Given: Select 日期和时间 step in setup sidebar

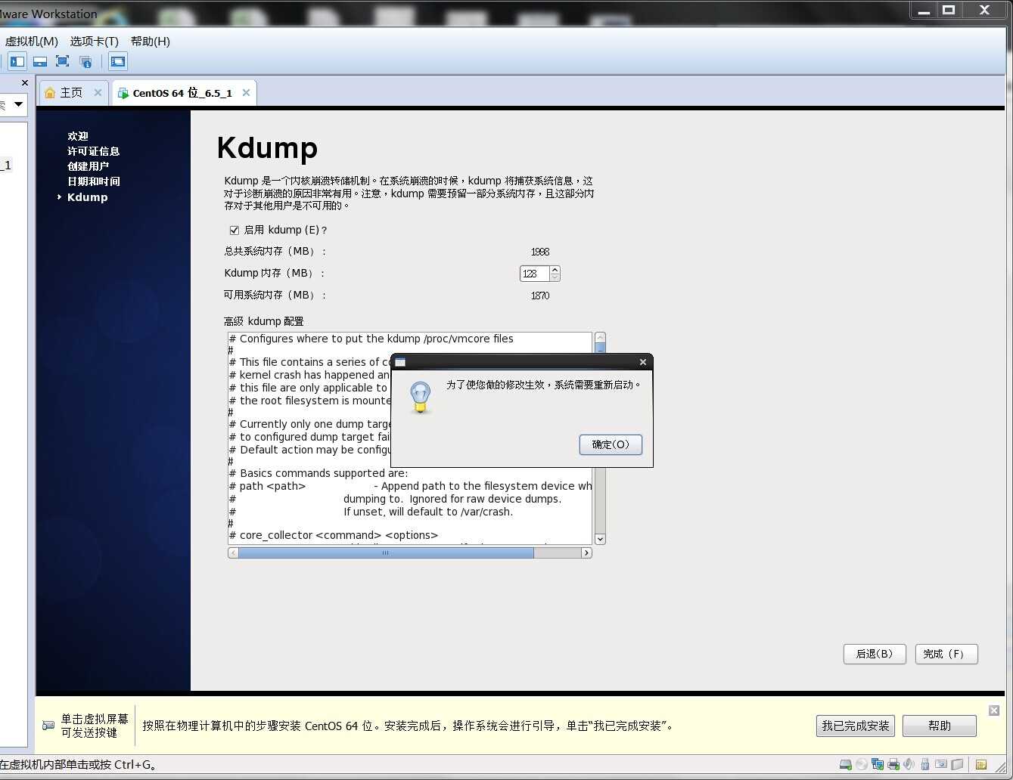Looking at the screenshot, I should [93, 181].
